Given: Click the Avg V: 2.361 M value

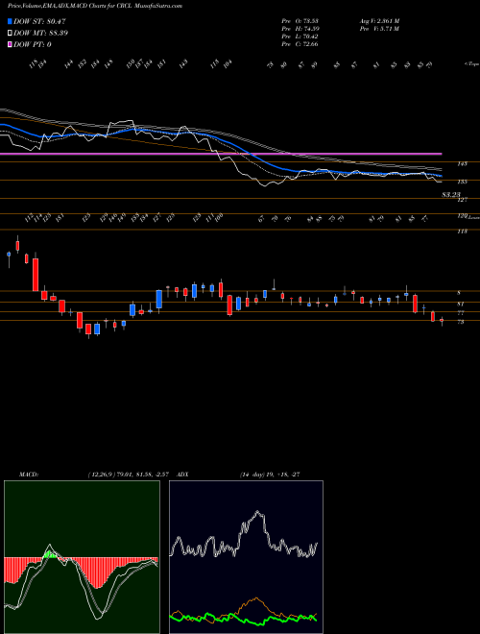Looking at the screenshot, I should pos(379,20).
